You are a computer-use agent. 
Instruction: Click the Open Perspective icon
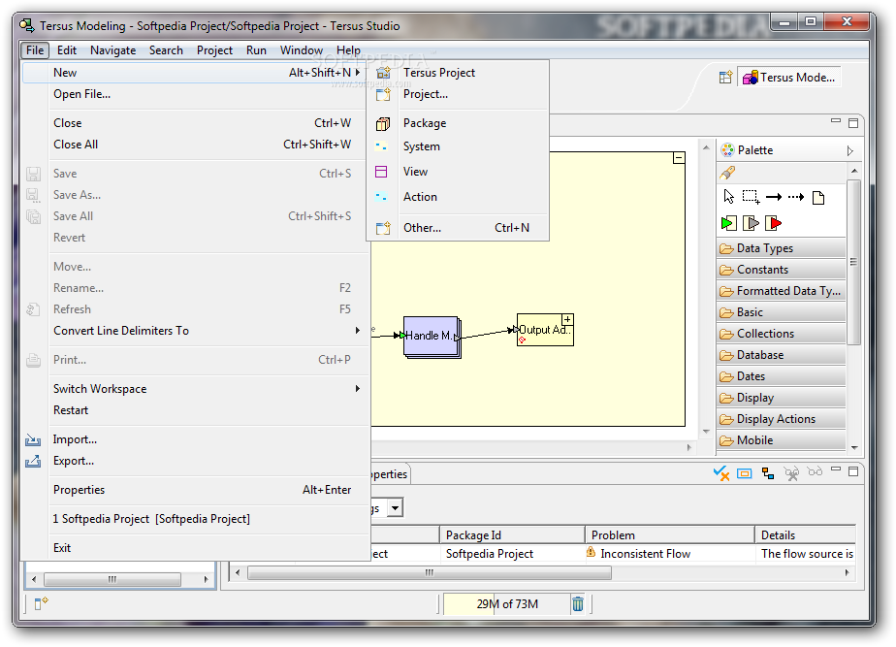coord(725,78)
